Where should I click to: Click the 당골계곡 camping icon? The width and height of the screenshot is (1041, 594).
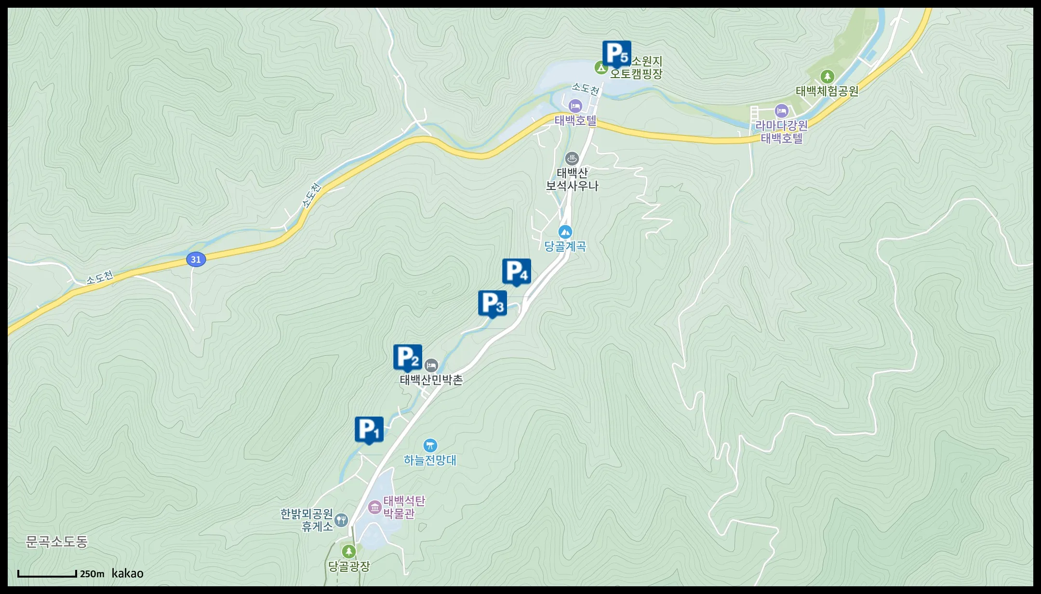click(x=565, y=232)
